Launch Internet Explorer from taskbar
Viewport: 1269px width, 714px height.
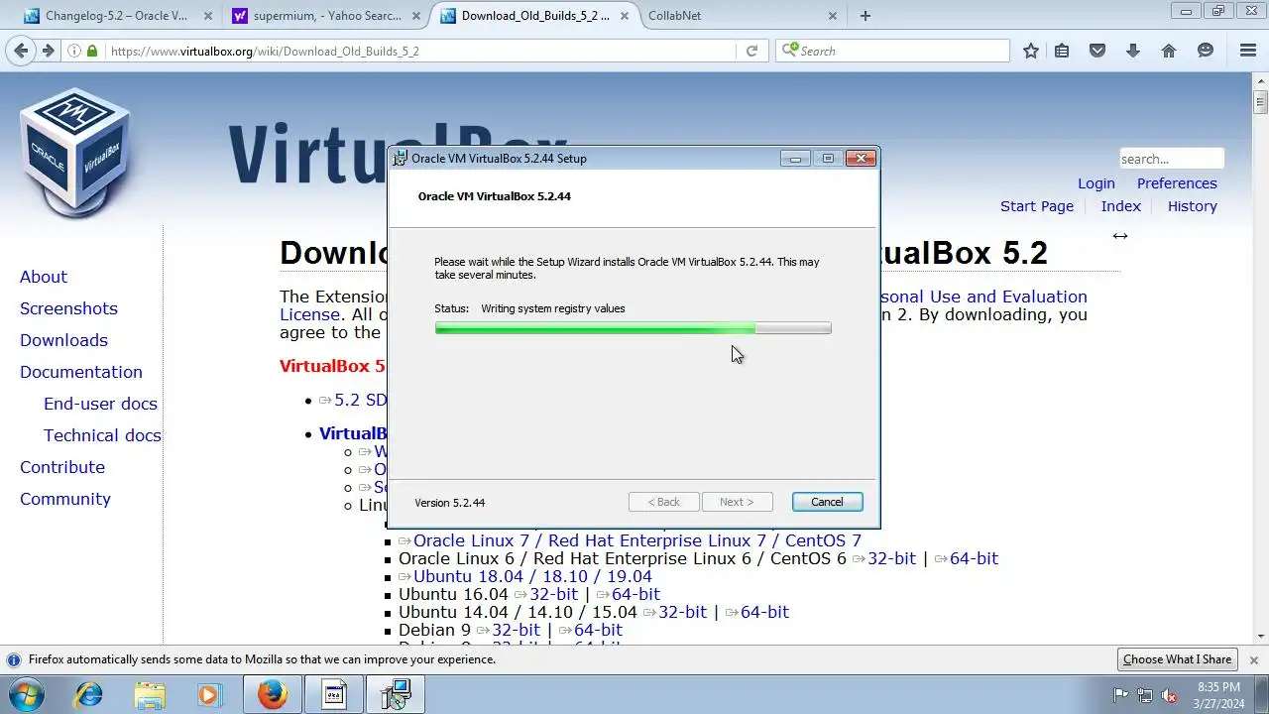(x=88, y=694)
